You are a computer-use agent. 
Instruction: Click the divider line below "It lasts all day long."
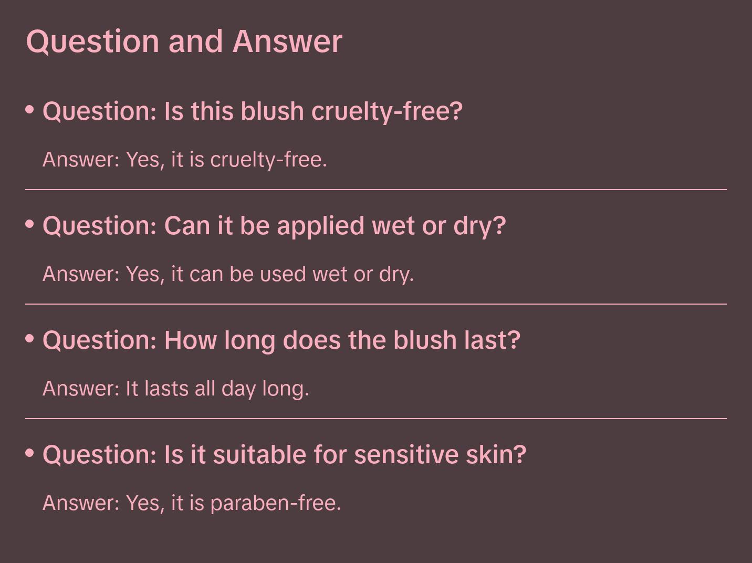click(x=376, y=419)
